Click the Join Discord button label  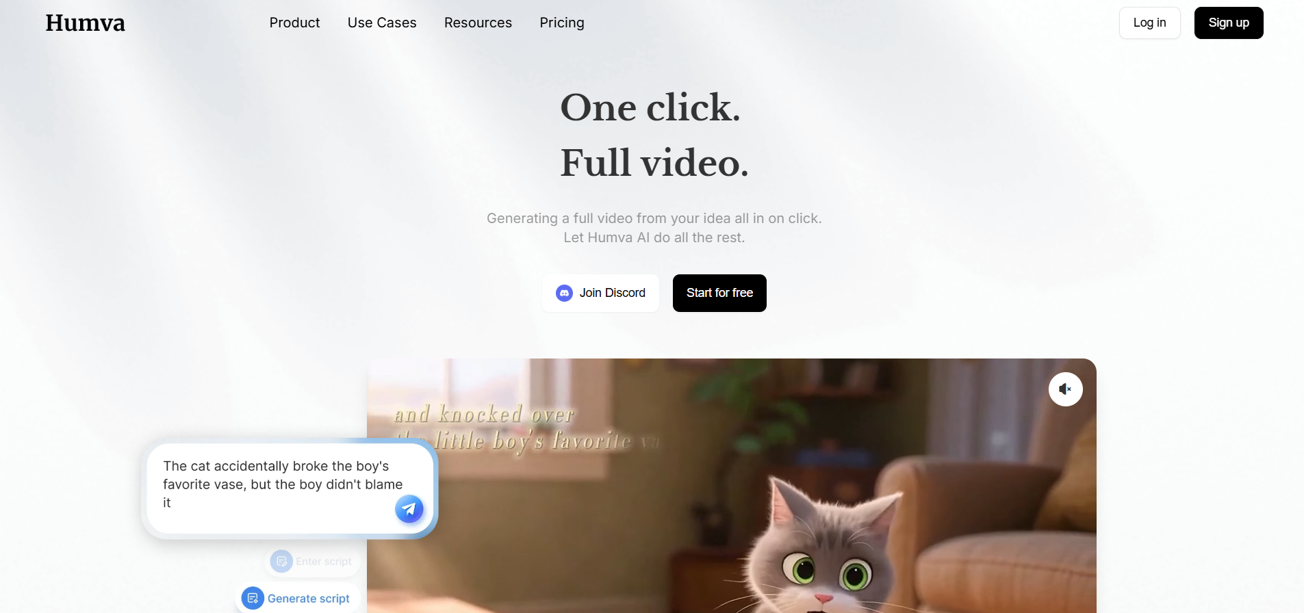coord(612,293)
